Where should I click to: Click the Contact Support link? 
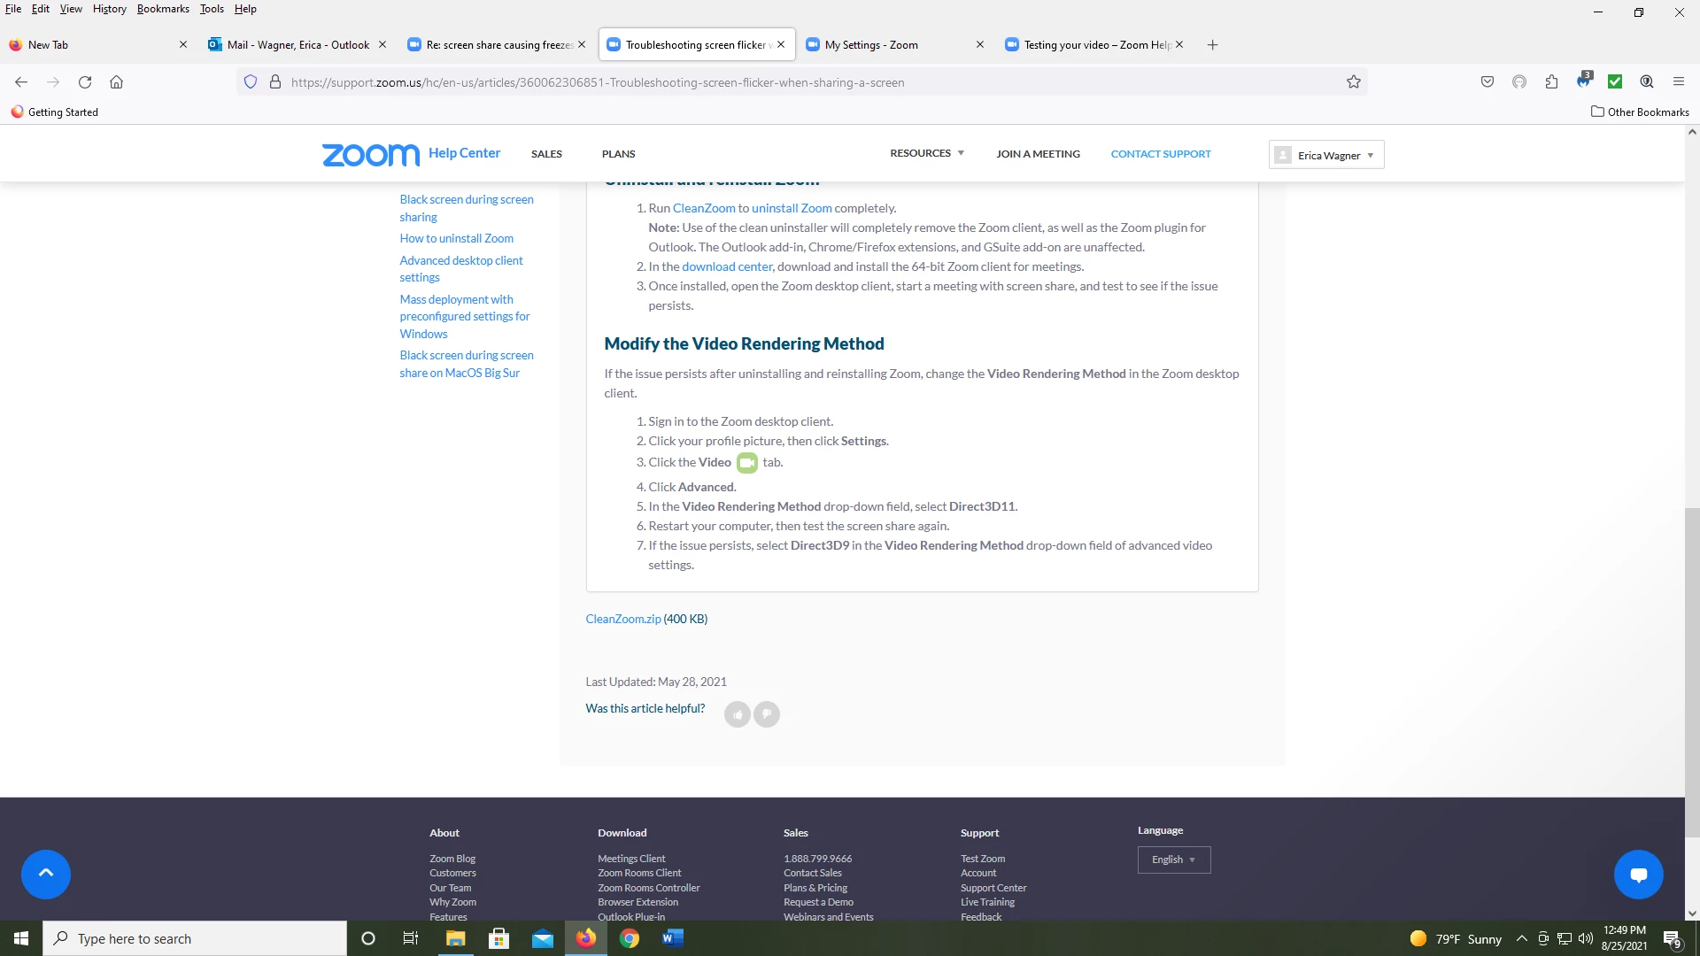[x=1161, y=154]
